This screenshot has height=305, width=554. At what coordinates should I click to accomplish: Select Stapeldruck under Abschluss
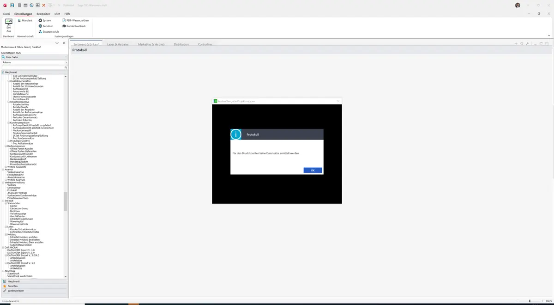click(x=13, y=274)
